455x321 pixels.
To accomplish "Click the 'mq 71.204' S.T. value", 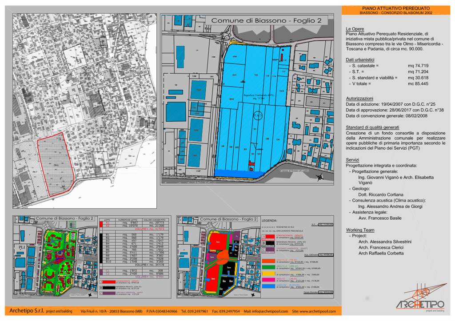I will click(x=418, y=71).
